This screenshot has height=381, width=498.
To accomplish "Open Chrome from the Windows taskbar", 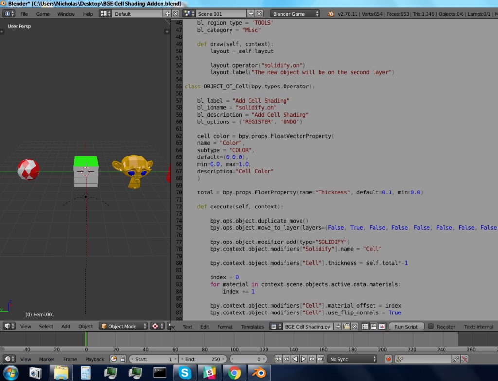I will [234, 373].
